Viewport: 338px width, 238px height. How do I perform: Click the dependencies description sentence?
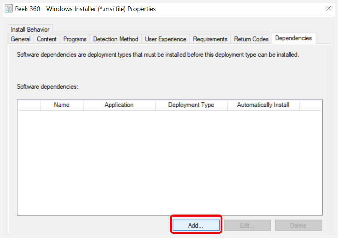[158, 55]
